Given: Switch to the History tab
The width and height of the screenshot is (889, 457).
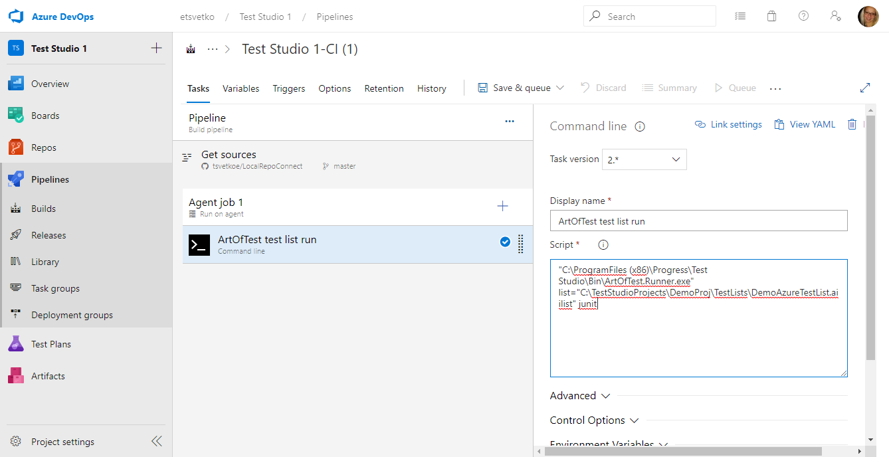Looking at the screenshot, I should click(x=432, y=88).
